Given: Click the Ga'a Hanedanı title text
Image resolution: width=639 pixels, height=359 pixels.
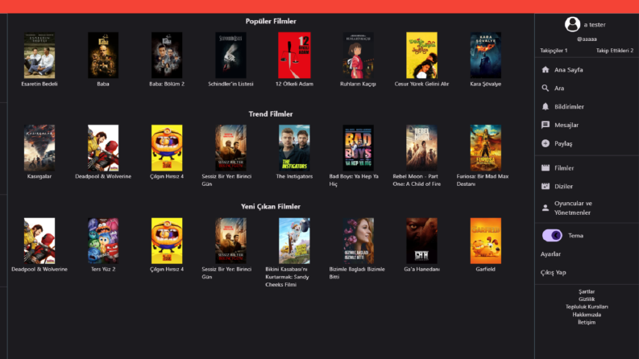Looking at the screenshot, I should click(x=421, y=269).
